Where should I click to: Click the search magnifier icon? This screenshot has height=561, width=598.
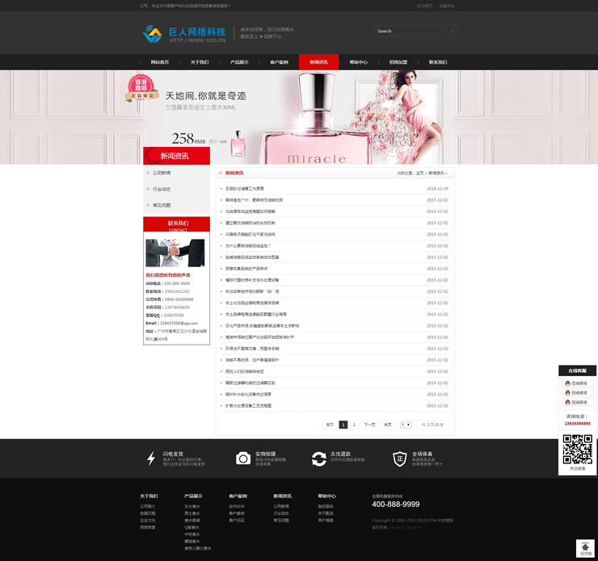tap(452, 31)
